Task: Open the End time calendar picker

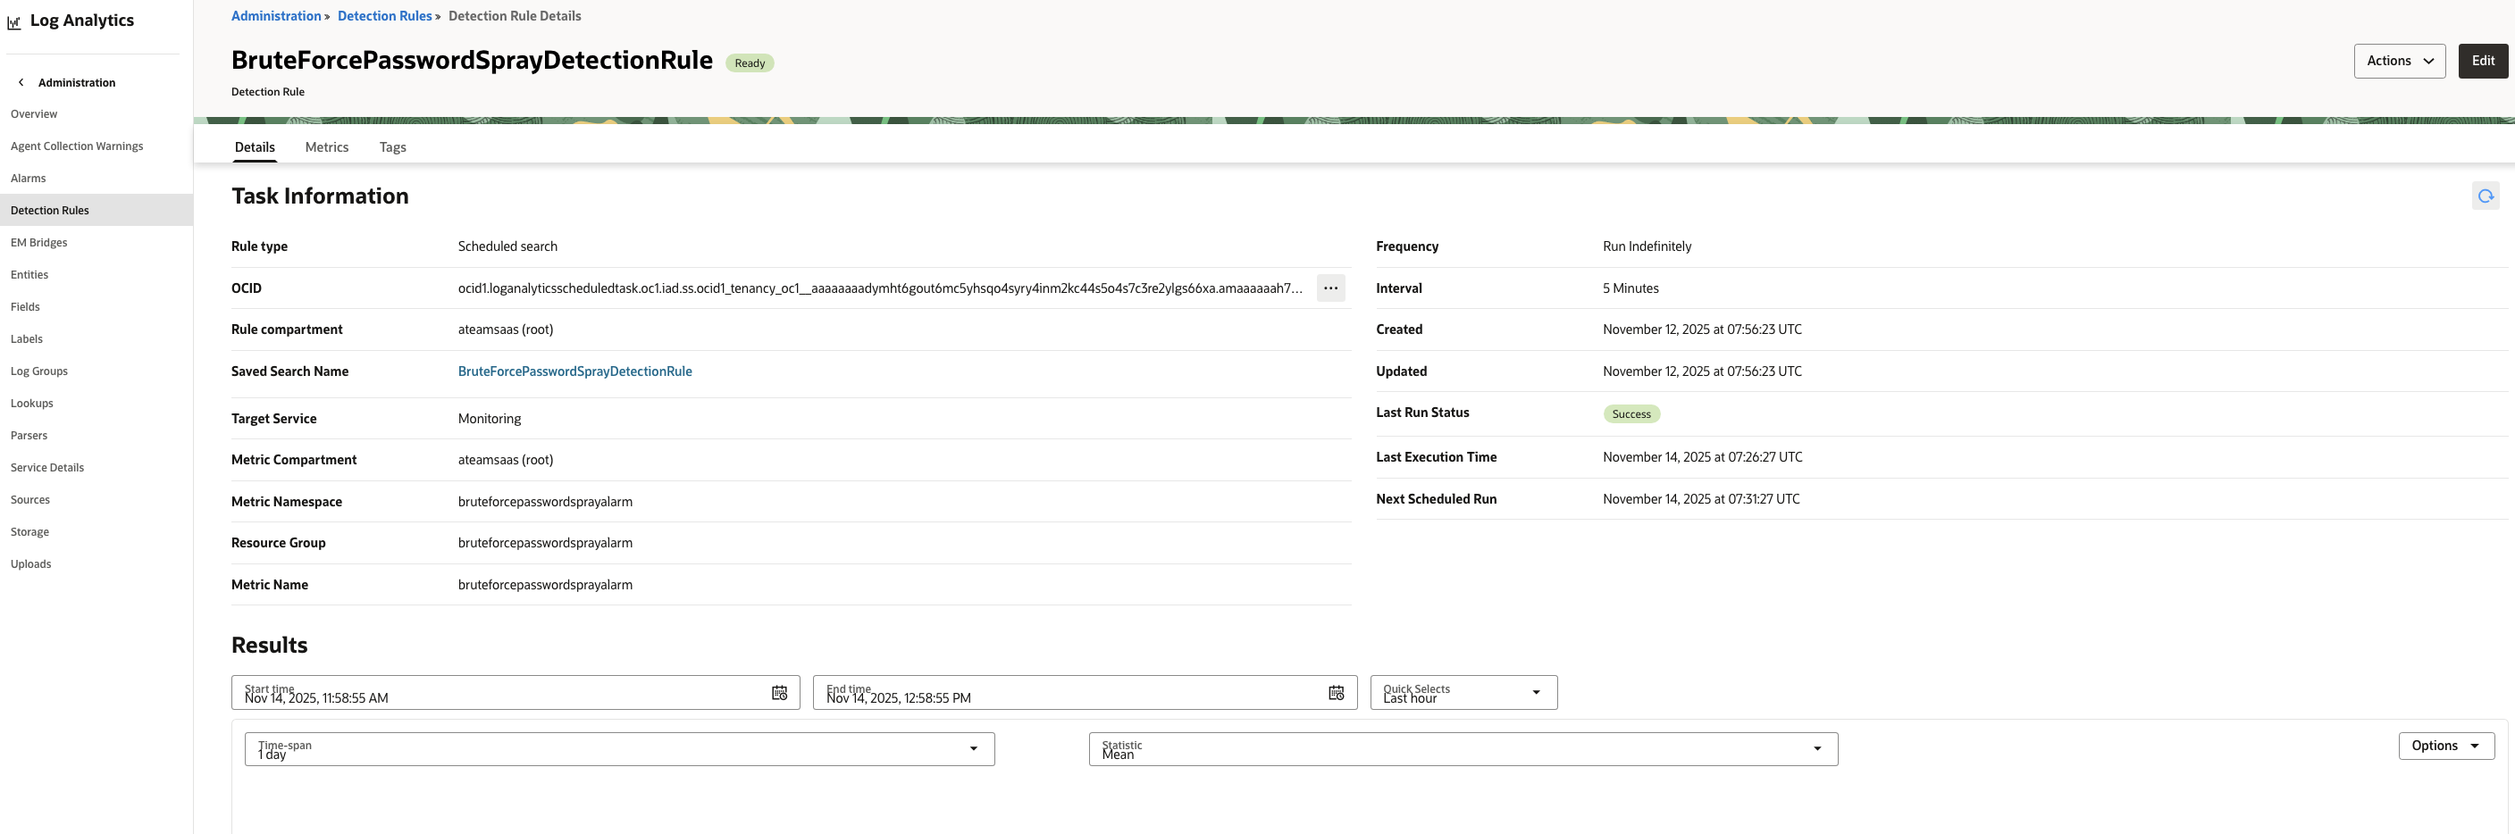Action: pyautogui.click(x=1337, y=693)
